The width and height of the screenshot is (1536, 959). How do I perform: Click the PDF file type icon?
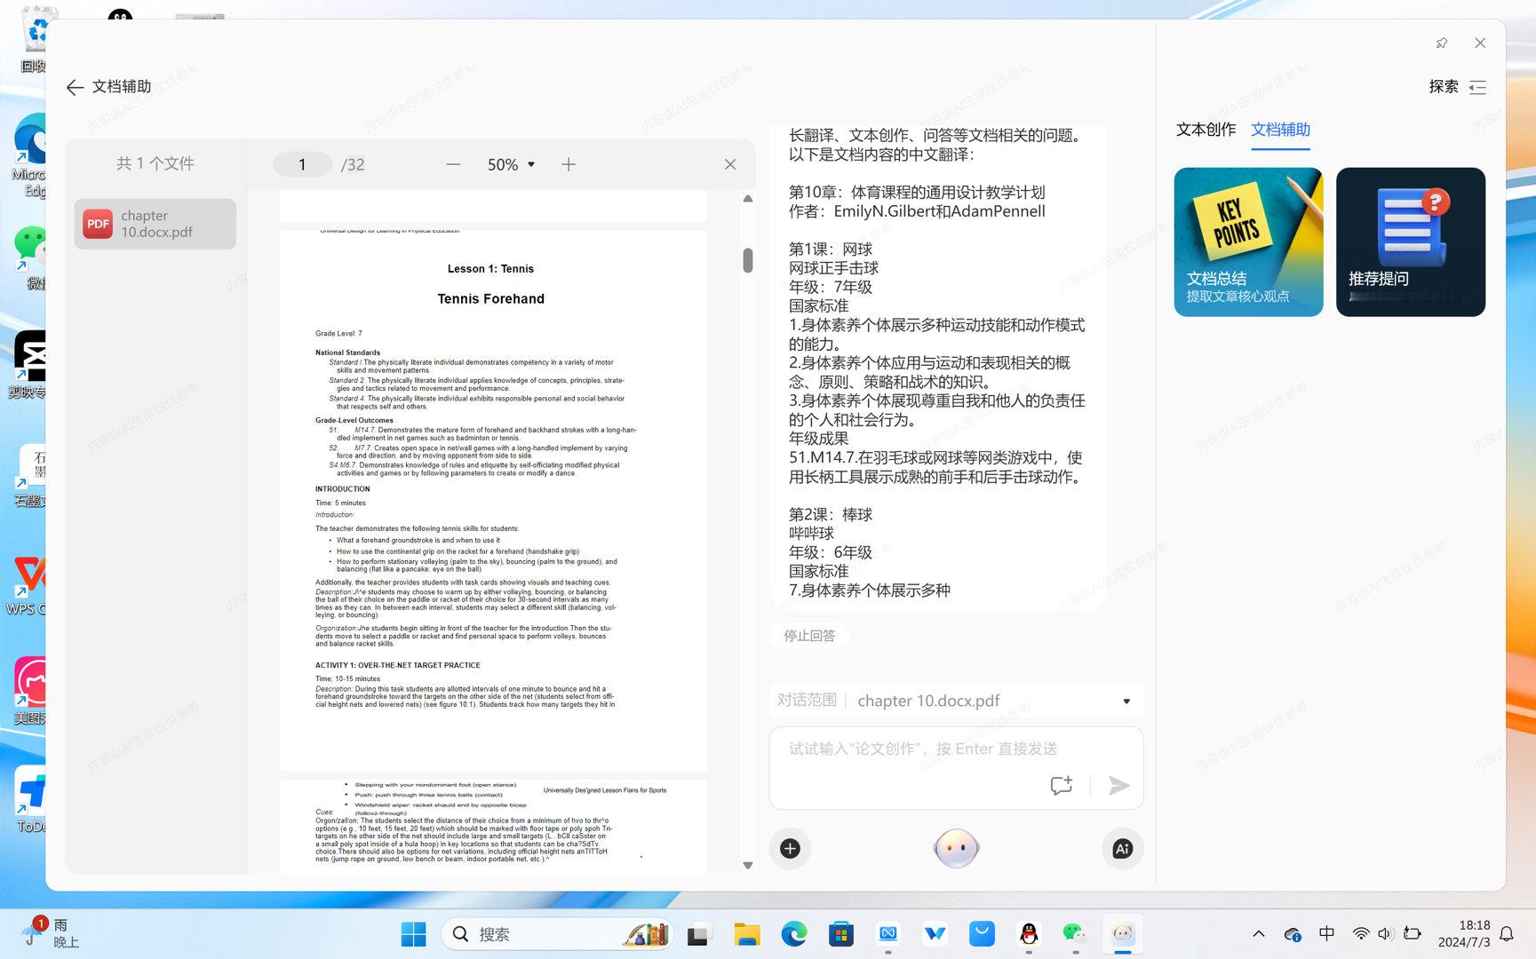[98, 224]
